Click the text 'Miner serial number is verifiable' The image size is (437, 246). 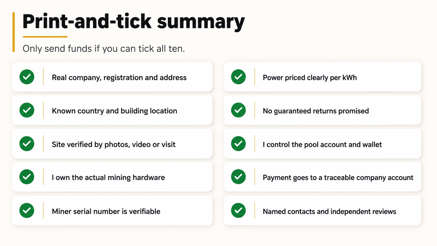(x=106, y=211)
